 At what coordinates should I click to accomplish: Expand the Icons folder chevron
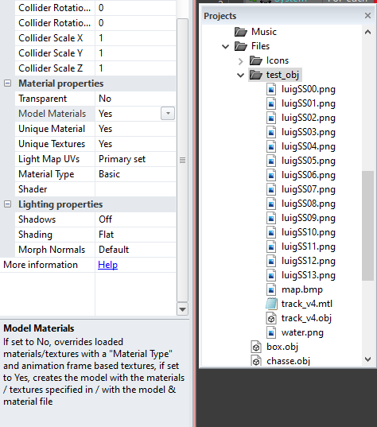click(240, 61)
